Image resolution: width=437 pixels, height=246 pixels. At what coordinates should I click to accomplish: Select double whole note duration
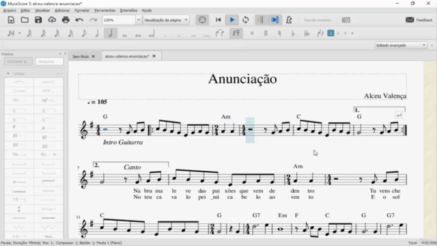[x=138, y=35]
